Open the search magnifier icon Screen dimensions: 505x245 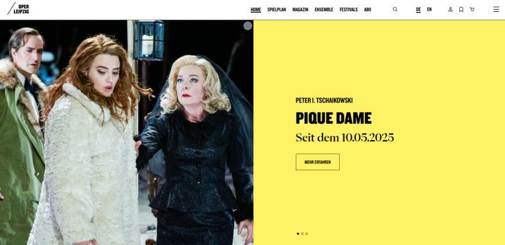395,9
